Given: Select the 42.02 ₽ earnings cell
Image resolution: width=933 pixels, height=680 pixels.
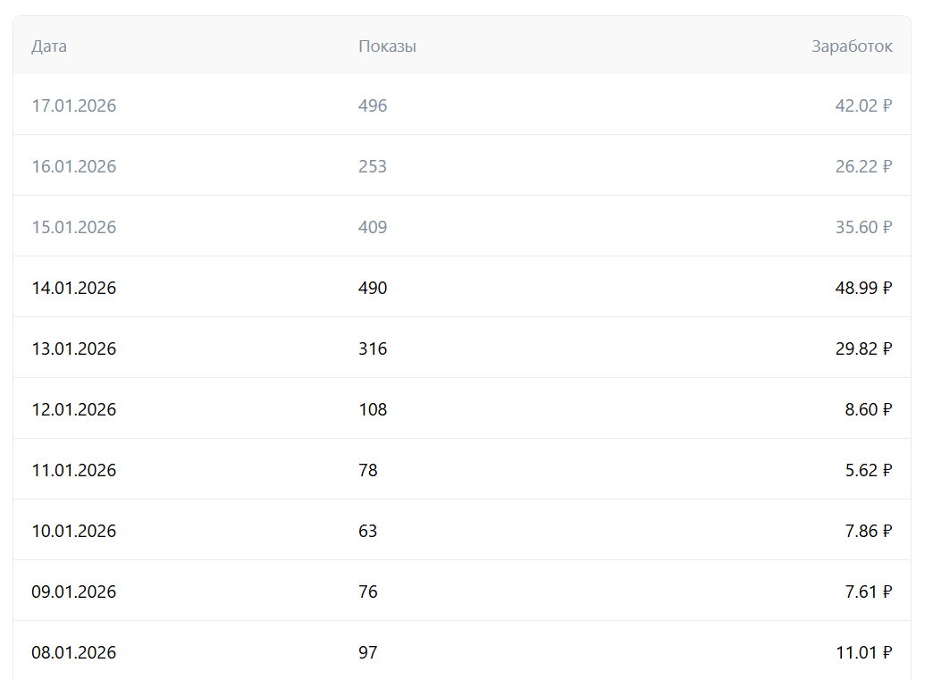Looking at the screenshot, I should [x=863, y=105].
